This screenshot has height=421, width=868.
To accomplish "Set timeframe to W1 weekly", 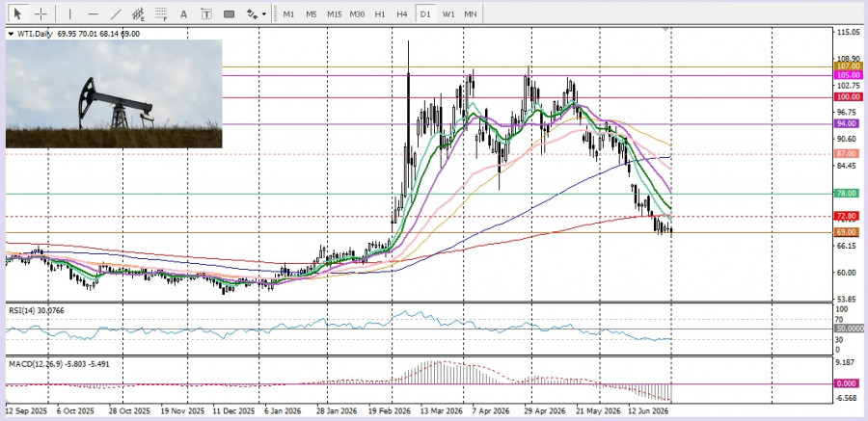I will (448, 13).
